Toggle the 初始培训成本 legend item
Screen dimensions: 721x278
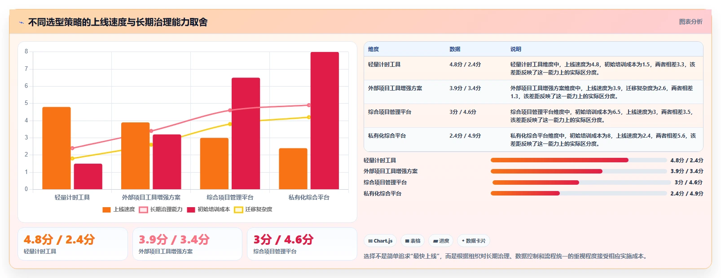(208, 209)
